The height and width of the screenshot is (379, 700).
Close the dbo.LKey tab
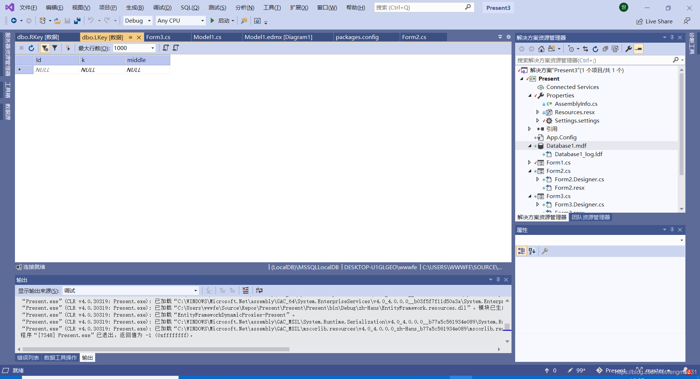pyautogui.click(x=139, y=37)
